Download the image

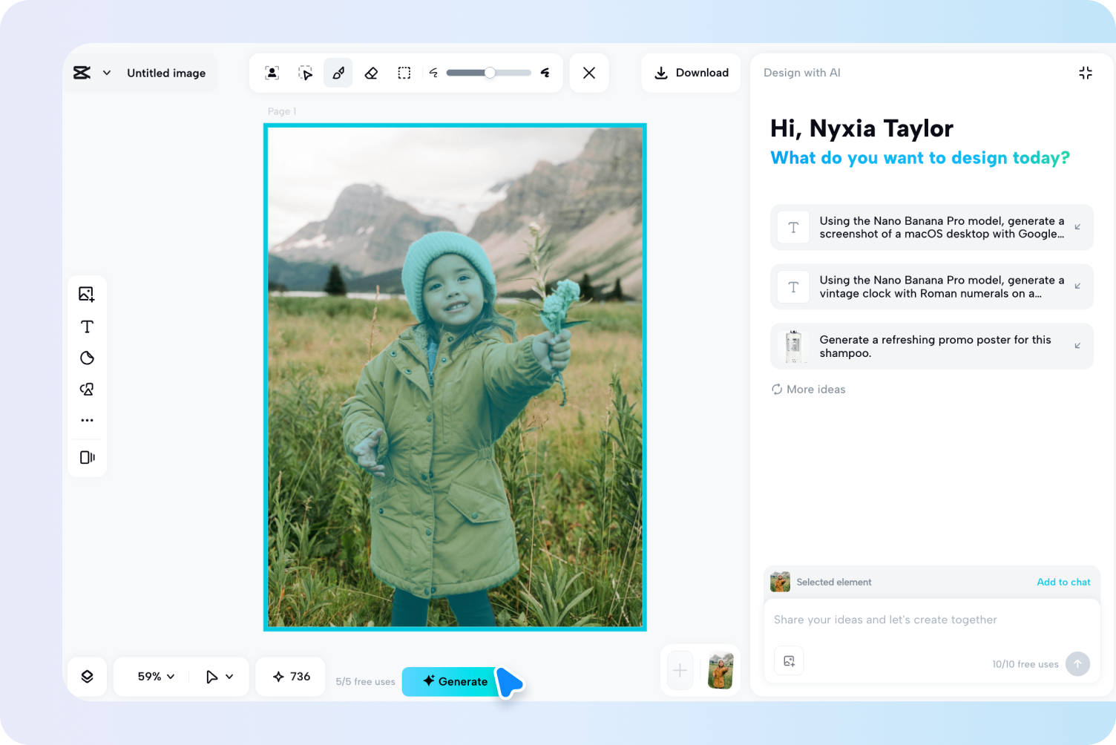pos(691,73)
